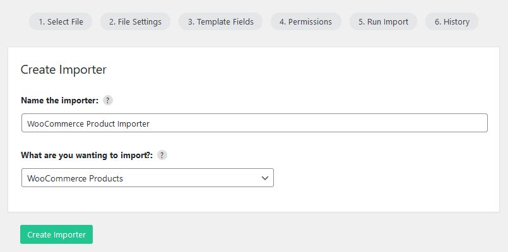Click the Name the importer label
The height and width of the screenshot is (252, 508).
click(x=59, y=101)
